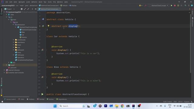Click the display breadcrumb in the navigation bar

pyautogui.click(x=73, y=5)
